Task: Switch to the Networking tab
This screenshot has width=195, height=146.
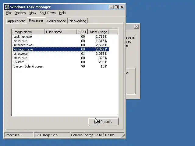Action: point(78,21)
